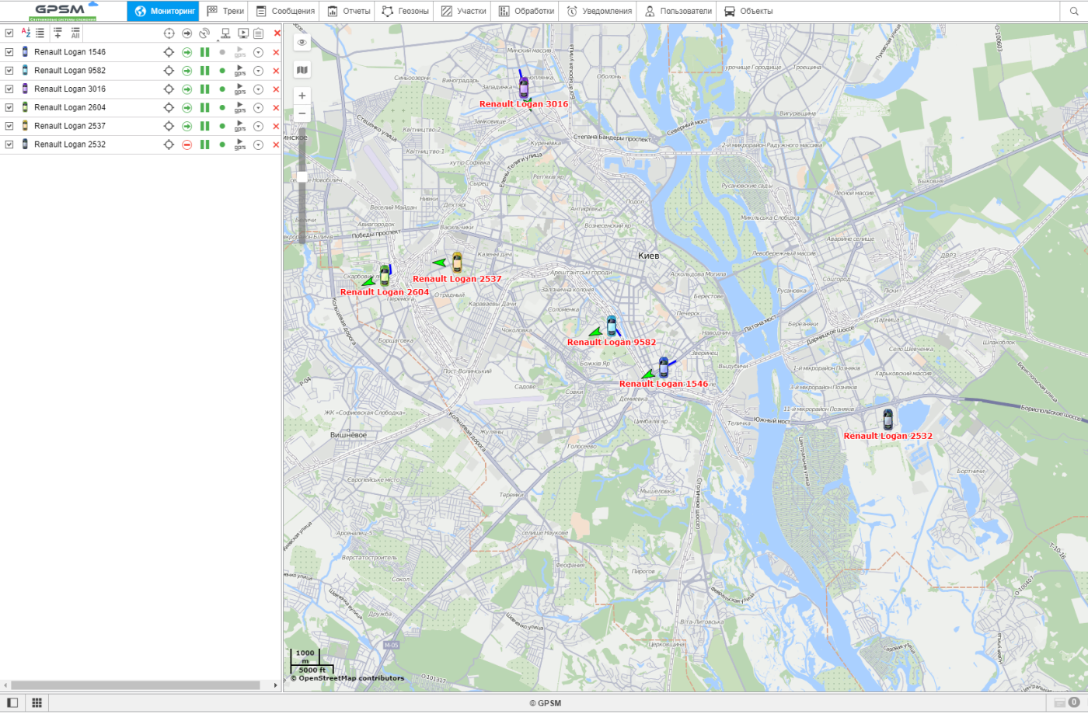Uncheck Renault Logan 3016 checkbox

point(9,89)
